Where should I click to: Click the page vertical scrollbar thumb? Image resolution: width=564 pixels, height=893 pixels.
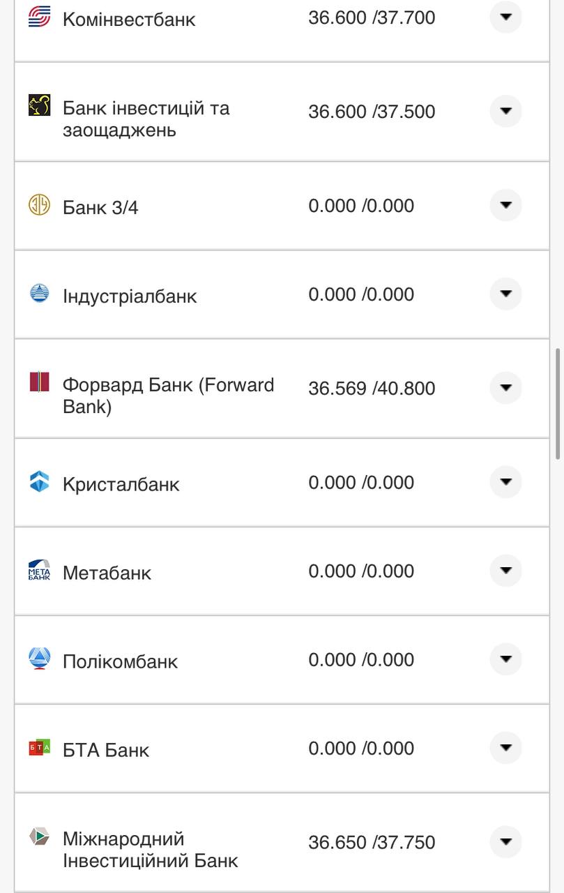[558, 403]
